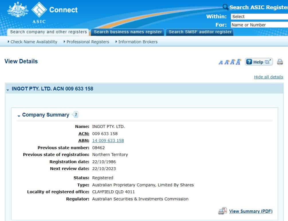Collapse the INGOT PTY. LTD. ACN section
The width and height of the screenshot is (288, 221).
[x=8, y=90]
